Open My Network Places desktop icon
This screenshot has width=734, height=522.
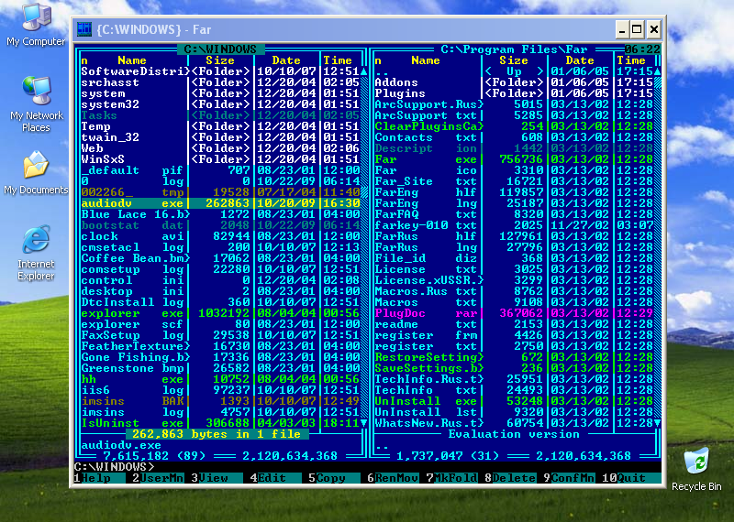[x=36, y=104]
